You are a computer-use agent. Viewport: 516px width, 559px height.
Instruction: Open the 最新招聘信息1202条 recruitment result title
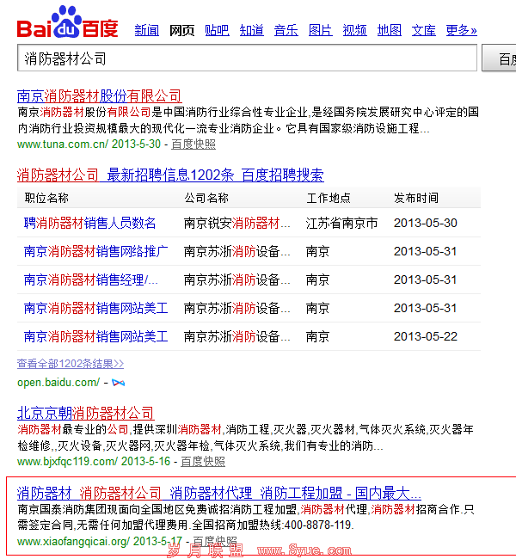(170, 175)
